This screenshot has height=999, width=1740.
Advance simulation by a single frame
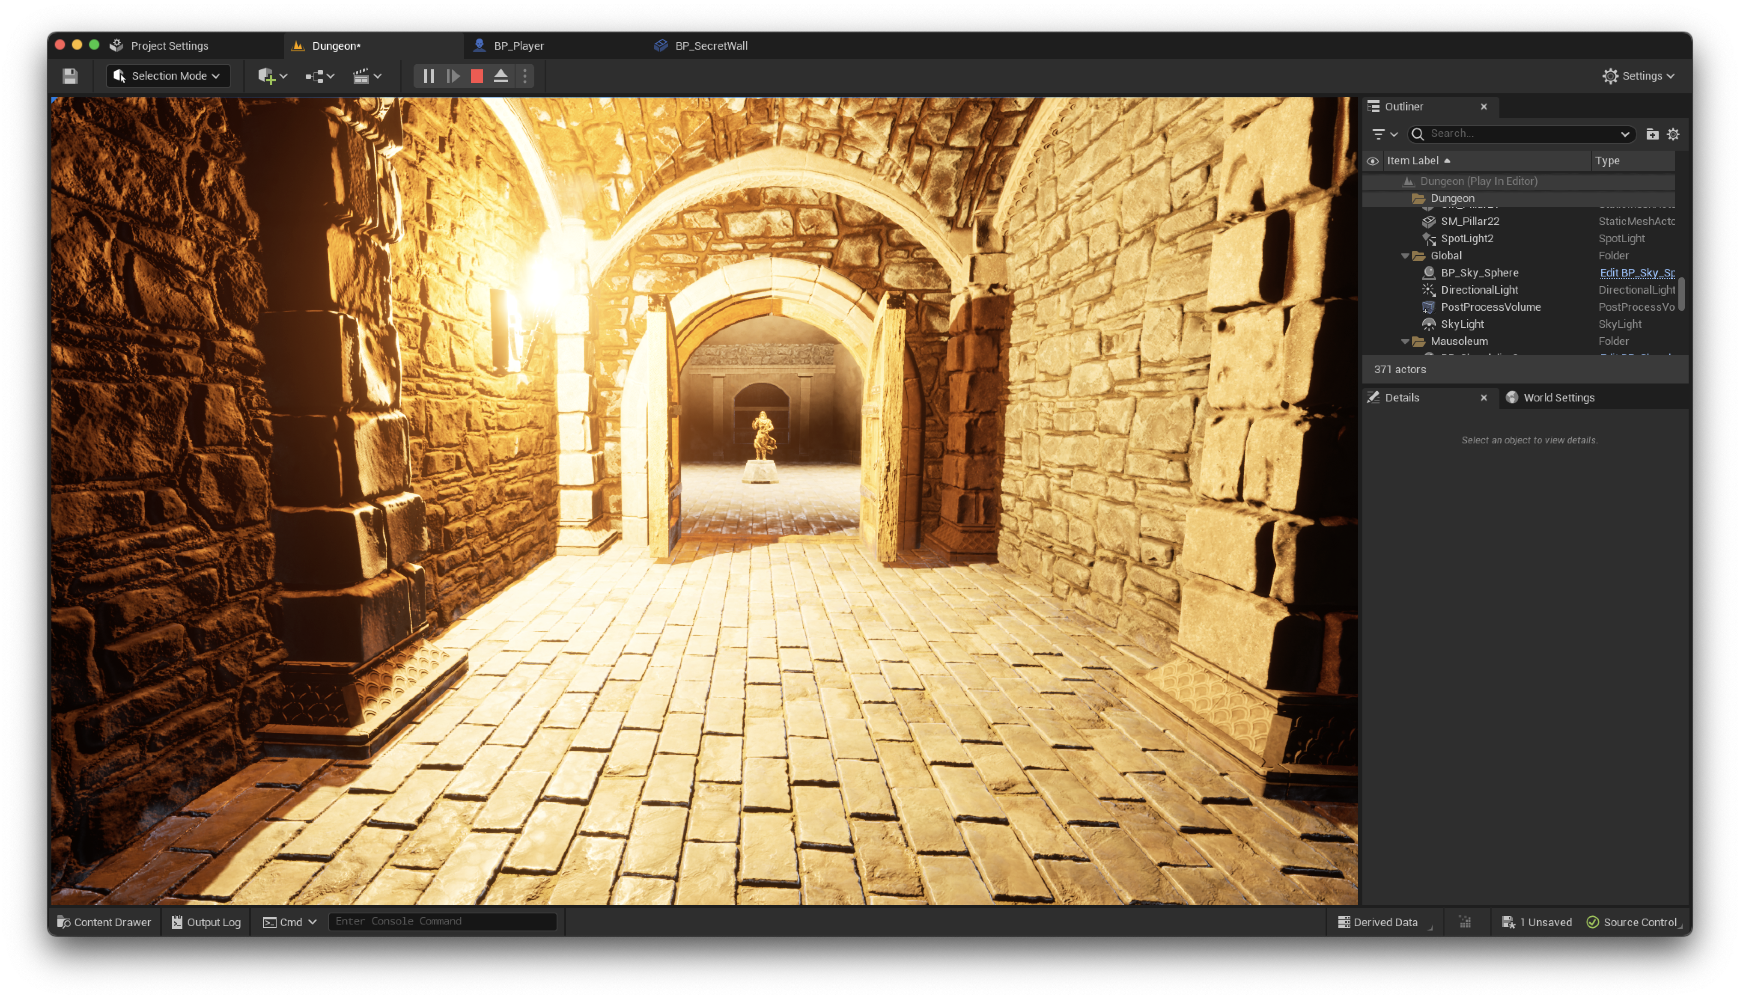point(453,76)
